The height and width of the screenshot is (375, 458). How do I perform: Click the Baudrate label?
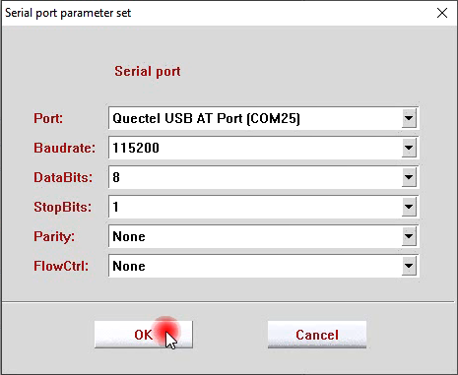(x=64, y=148)
